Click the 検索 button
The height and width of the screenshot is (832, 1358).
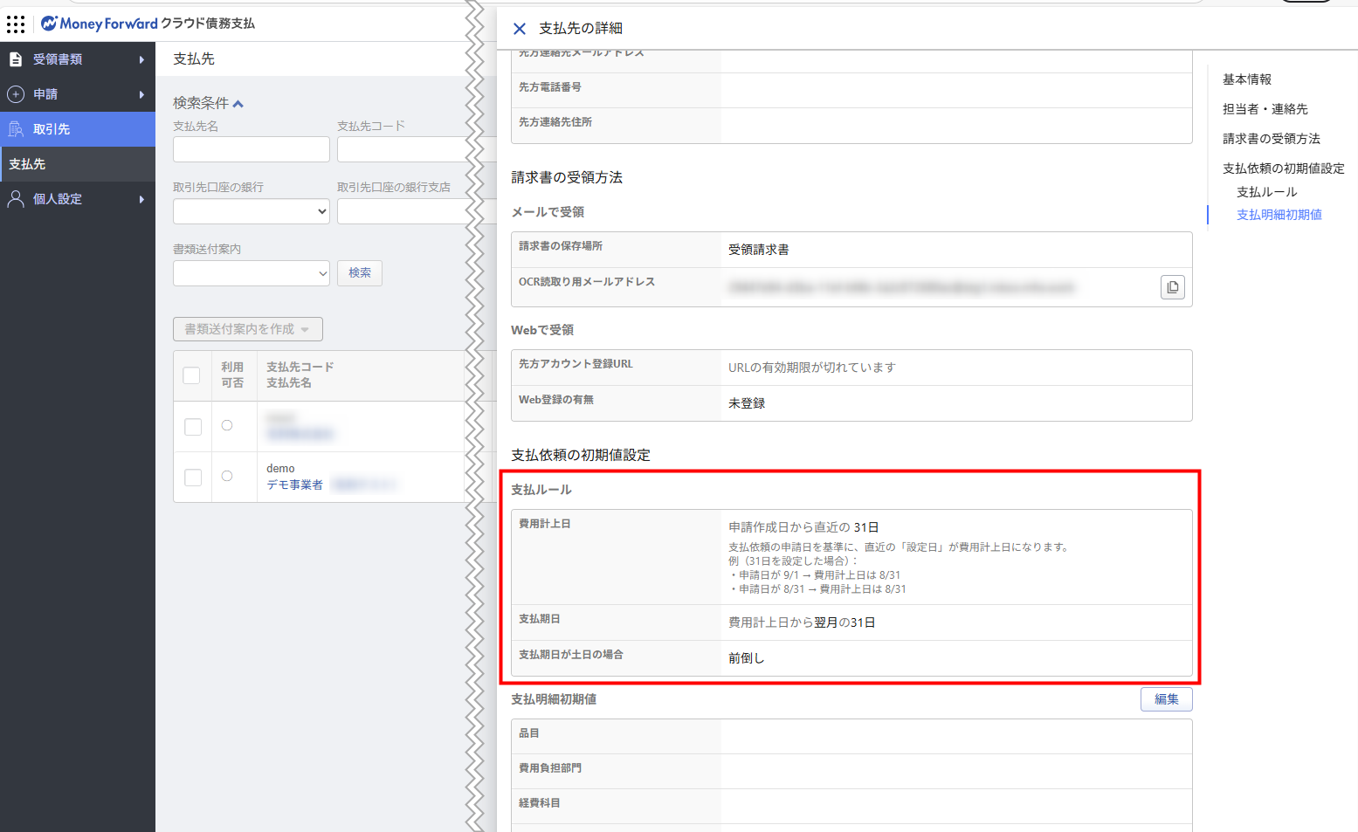coord(360,273)
